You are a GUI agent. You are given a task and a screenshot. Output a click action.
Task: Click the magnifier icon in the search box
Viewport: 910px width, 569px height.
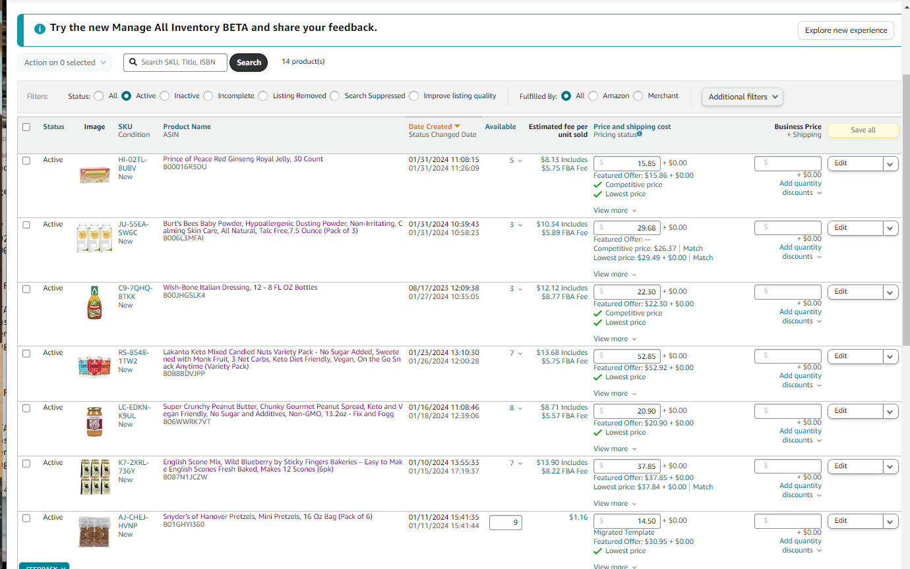[x=134, y=63]
